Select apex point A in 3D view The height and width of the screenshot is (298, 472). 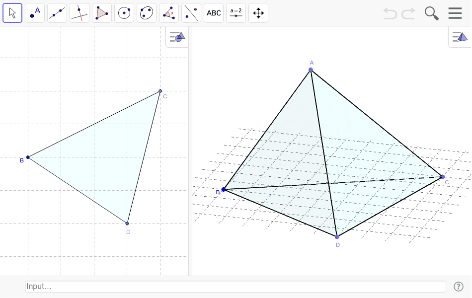(x=311, y=70)
